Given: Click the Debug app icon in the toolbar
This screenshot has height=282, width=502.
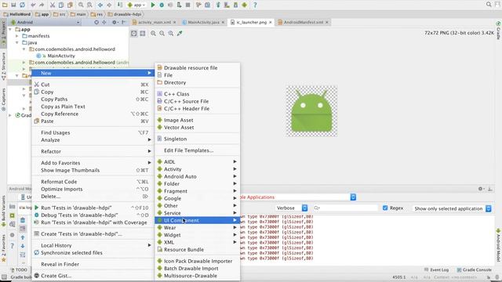Looking at the screenshot, I should (x=162, y=5).
